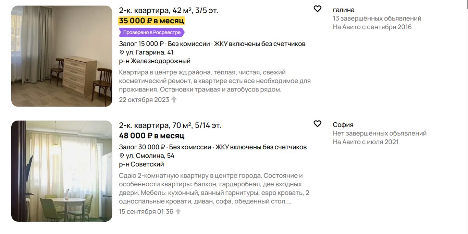The height and width of the screenshot is (234, 468).
Task: Click the address ул. Смолина, 54
Action: (x=150, y=156)
